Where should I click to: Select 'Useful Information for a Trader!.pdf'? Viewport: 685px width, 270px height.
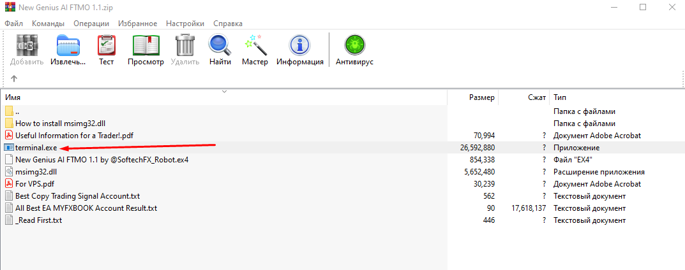74,136
